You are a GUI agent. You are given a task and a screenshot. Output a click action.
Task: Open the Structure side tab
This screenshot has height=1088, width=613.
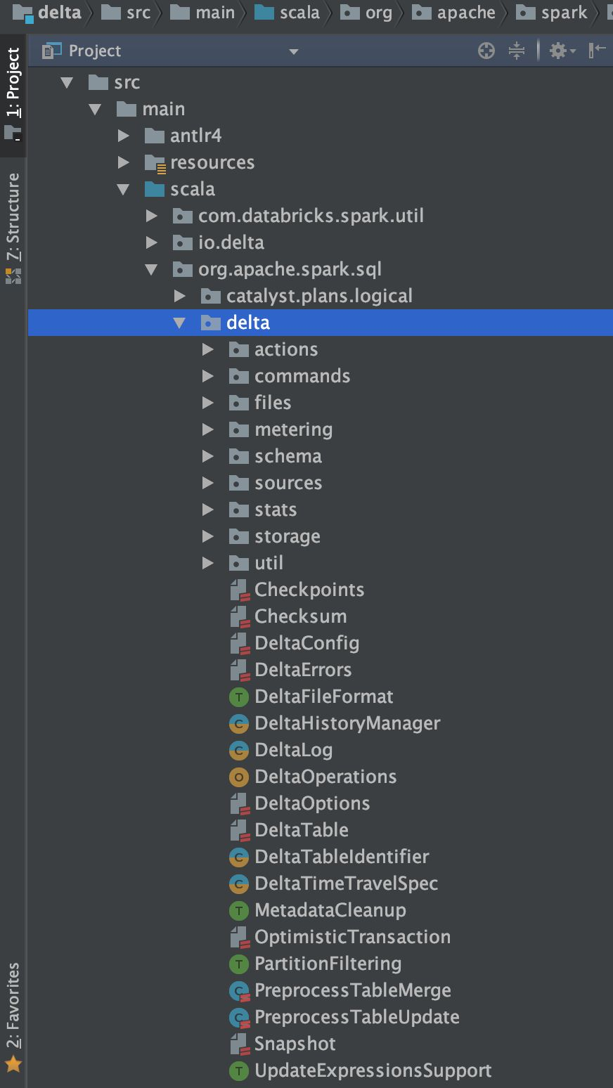click(13, 218)
